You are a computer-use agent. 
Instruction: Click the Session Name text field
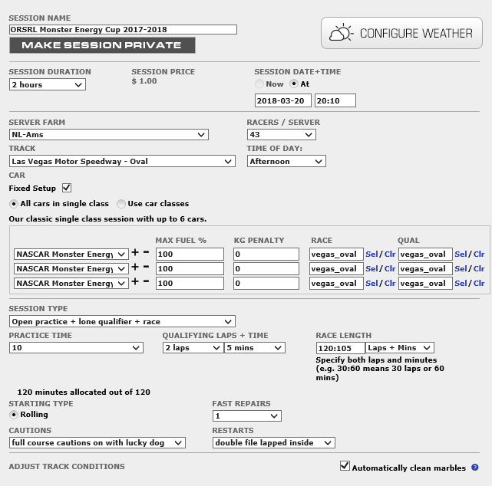(x=123, y=30)
